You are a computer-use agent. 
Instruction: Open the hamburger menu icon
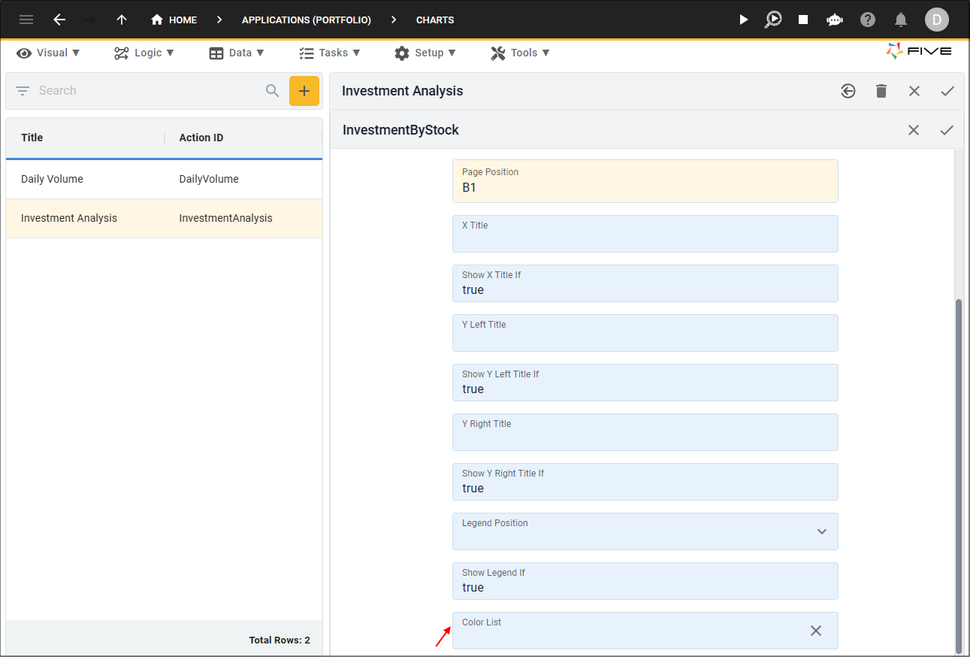click(26, 20)
